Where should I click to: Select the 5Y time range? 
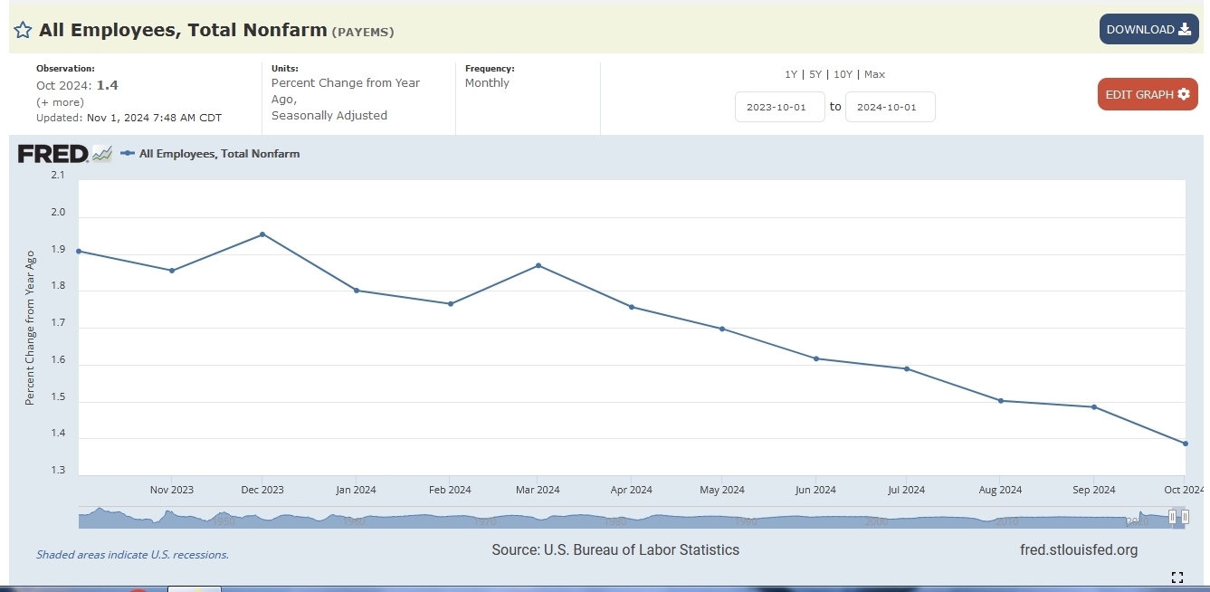pyautogui.click(x=815, y=74)
